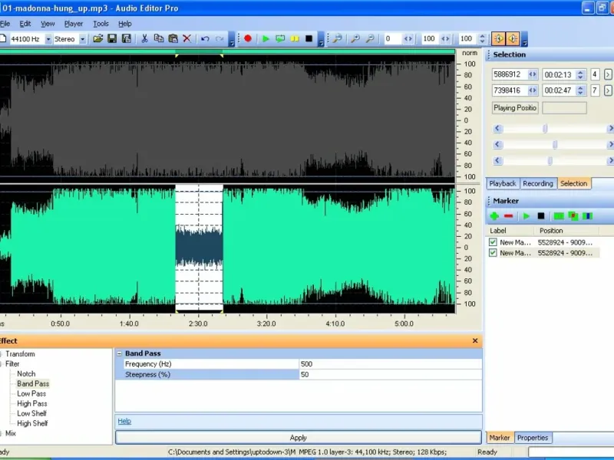Select the Low Pass filter in the tree
The image size is (614, 460).
click(31, 393)
